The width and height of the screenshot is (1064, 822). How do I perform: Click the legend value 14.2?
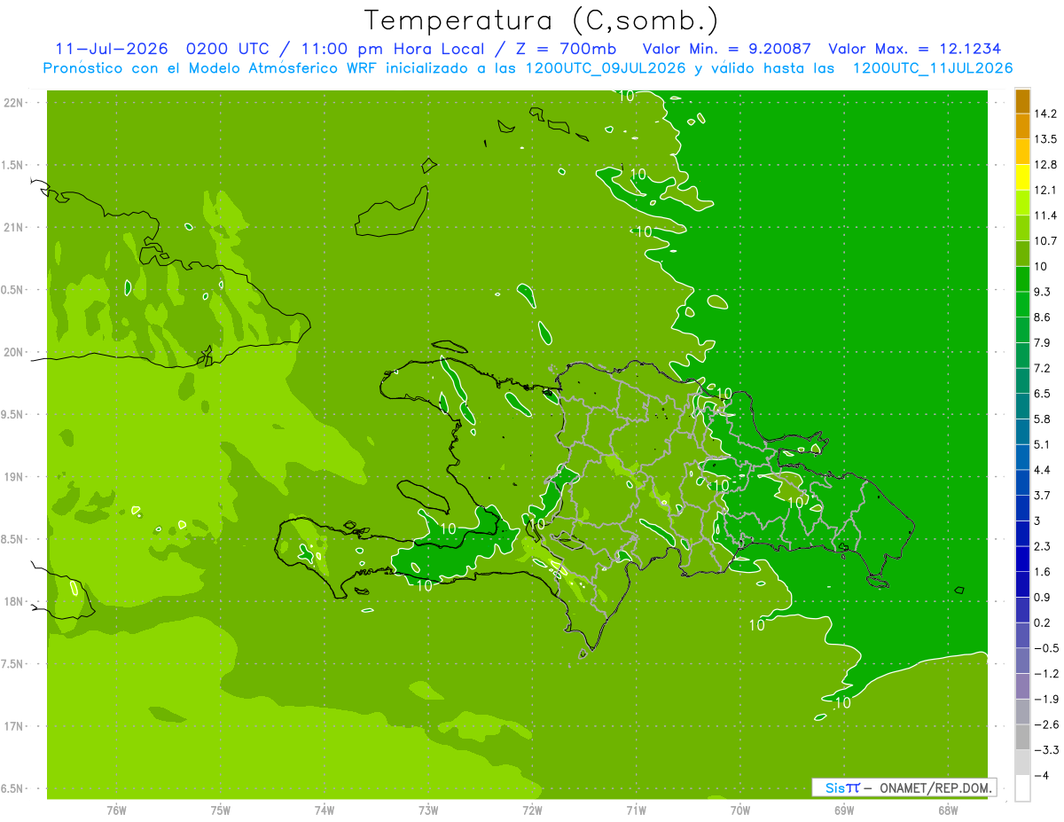1045,114
